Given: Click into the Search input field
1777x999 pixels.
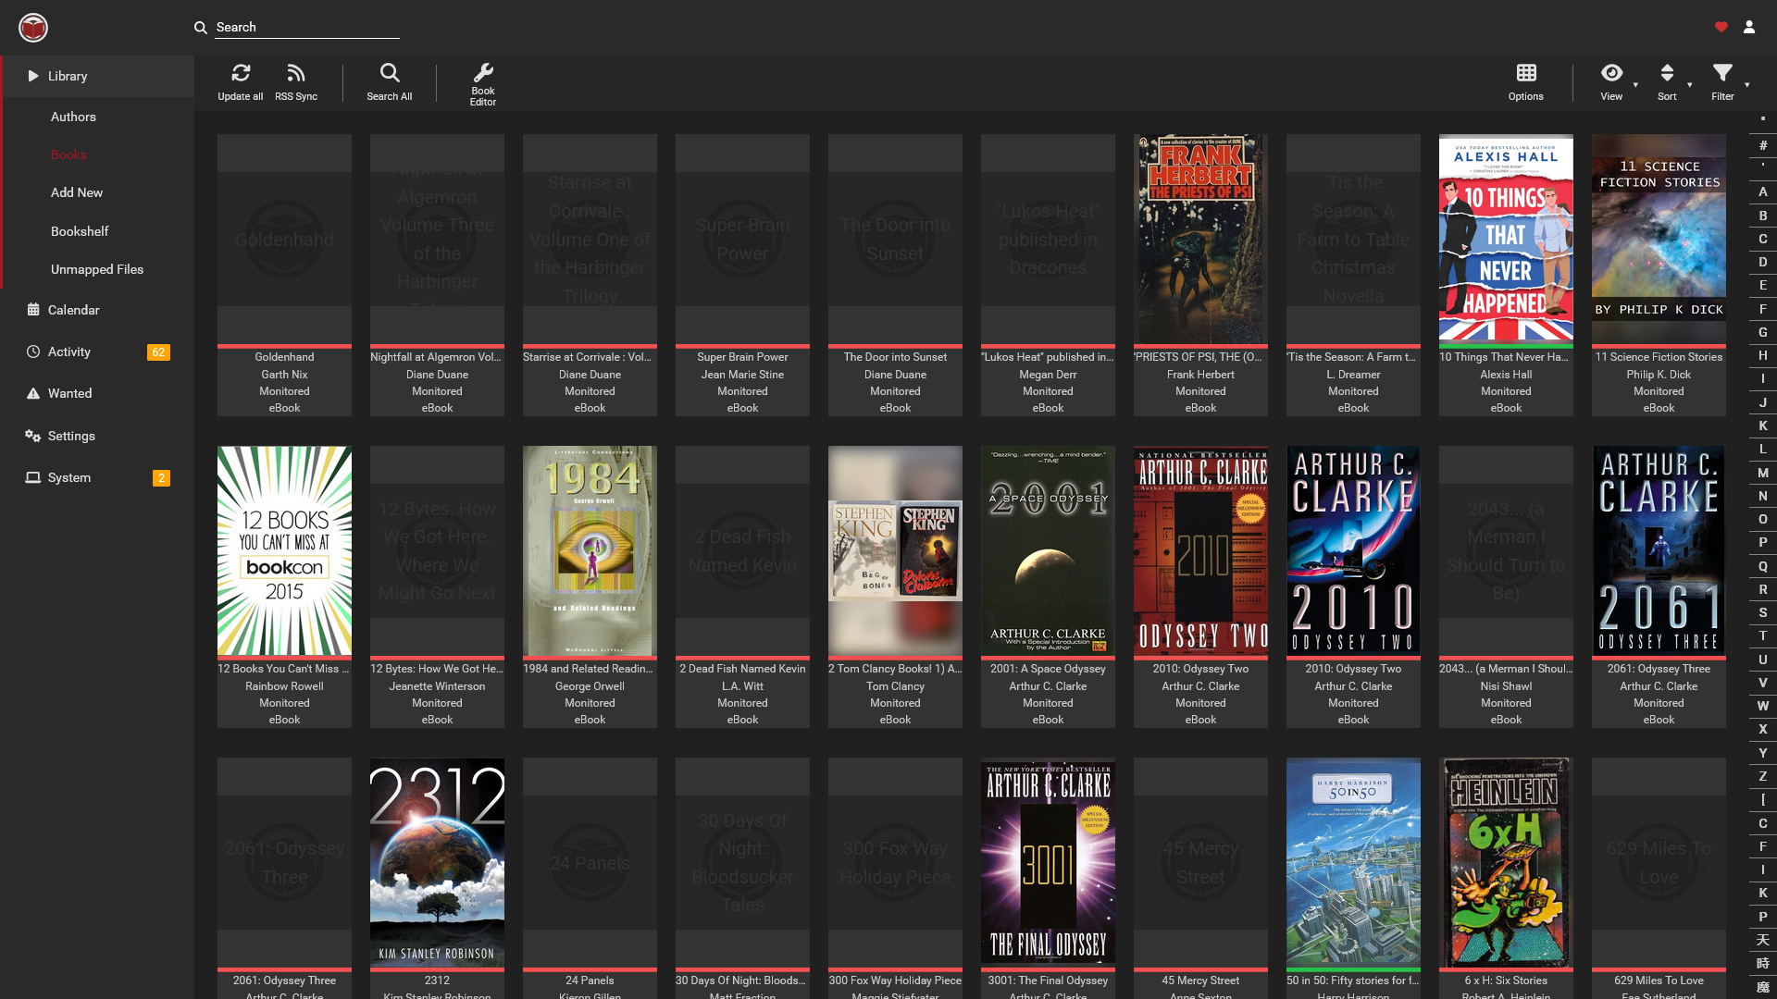Looking at the screenshot, I should point(307,27).
